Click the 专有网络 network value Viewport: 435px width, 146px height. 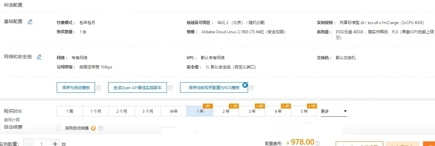[79, 58]
